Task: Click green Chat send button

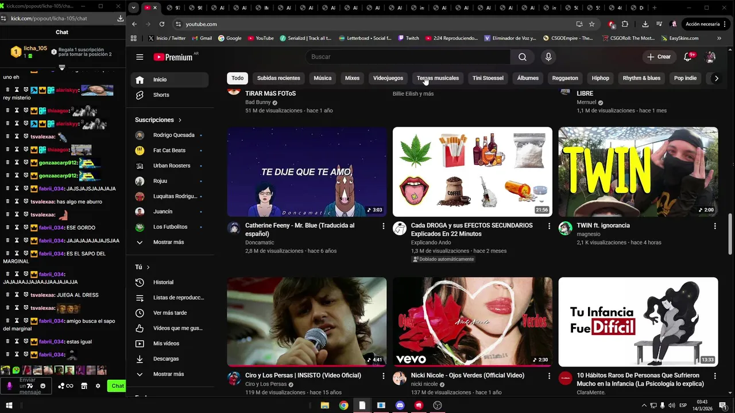Action: [117, 386]
